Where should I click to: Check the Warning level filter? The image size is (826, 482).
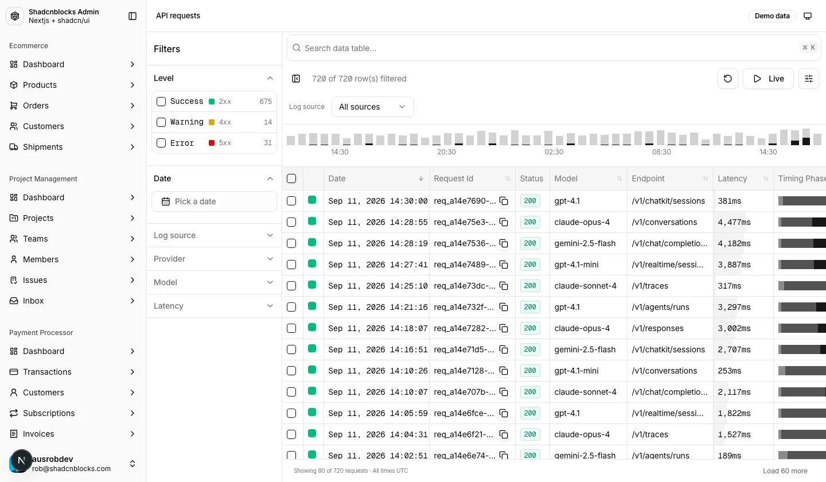pos(161,122)
